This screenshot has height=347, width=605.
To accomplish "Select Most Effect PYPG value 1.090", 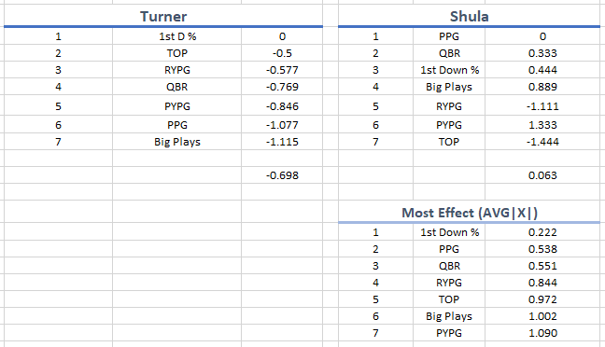I will coord(542,333).
